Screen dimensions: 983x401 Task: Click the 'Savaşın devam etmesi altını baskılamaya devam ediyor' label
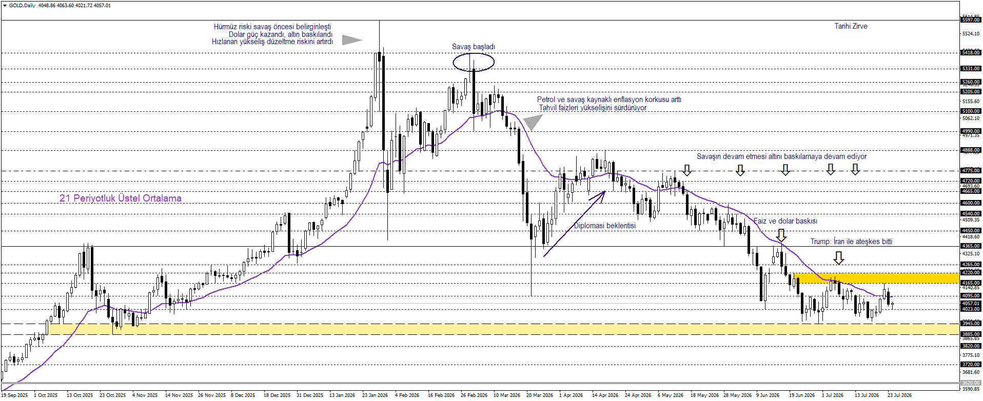781,156
